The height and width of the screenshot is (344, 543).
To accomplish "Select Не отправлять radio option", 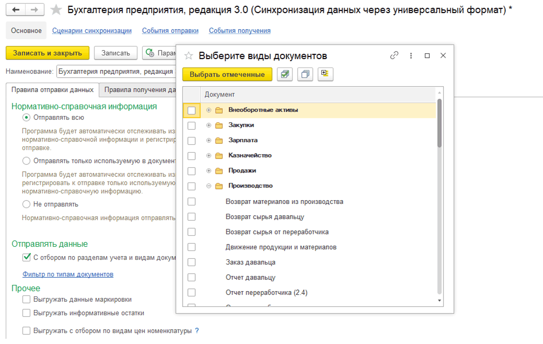I will coord(26,204).
